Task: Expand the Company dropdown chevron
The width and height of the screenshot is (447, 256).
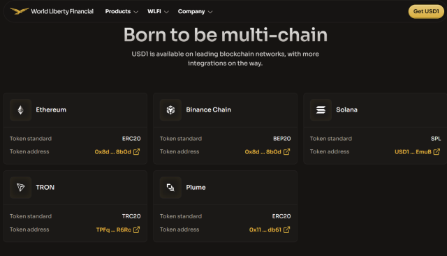Action: [210, 12]
